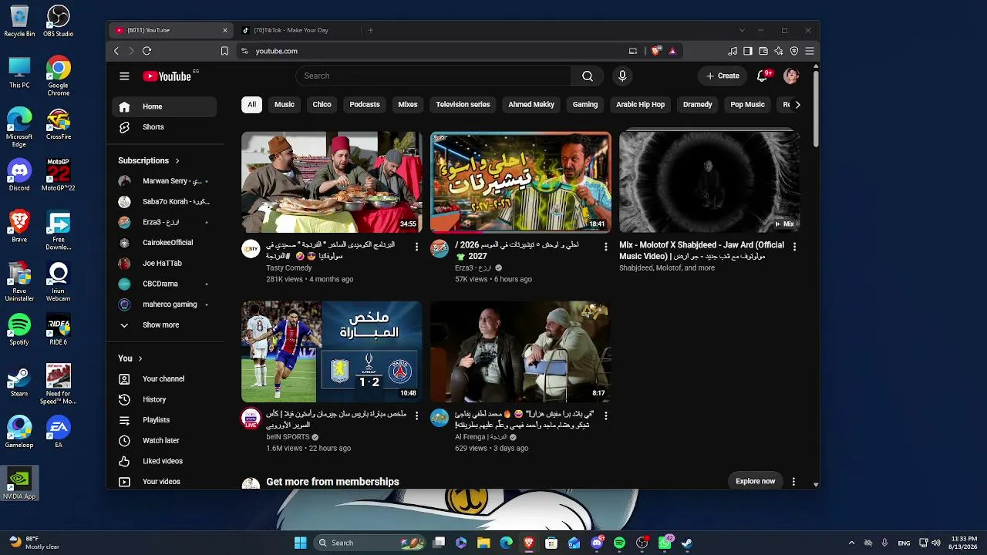Play the Tasty Comedy video thumbnail

click(x=332, y=182)
